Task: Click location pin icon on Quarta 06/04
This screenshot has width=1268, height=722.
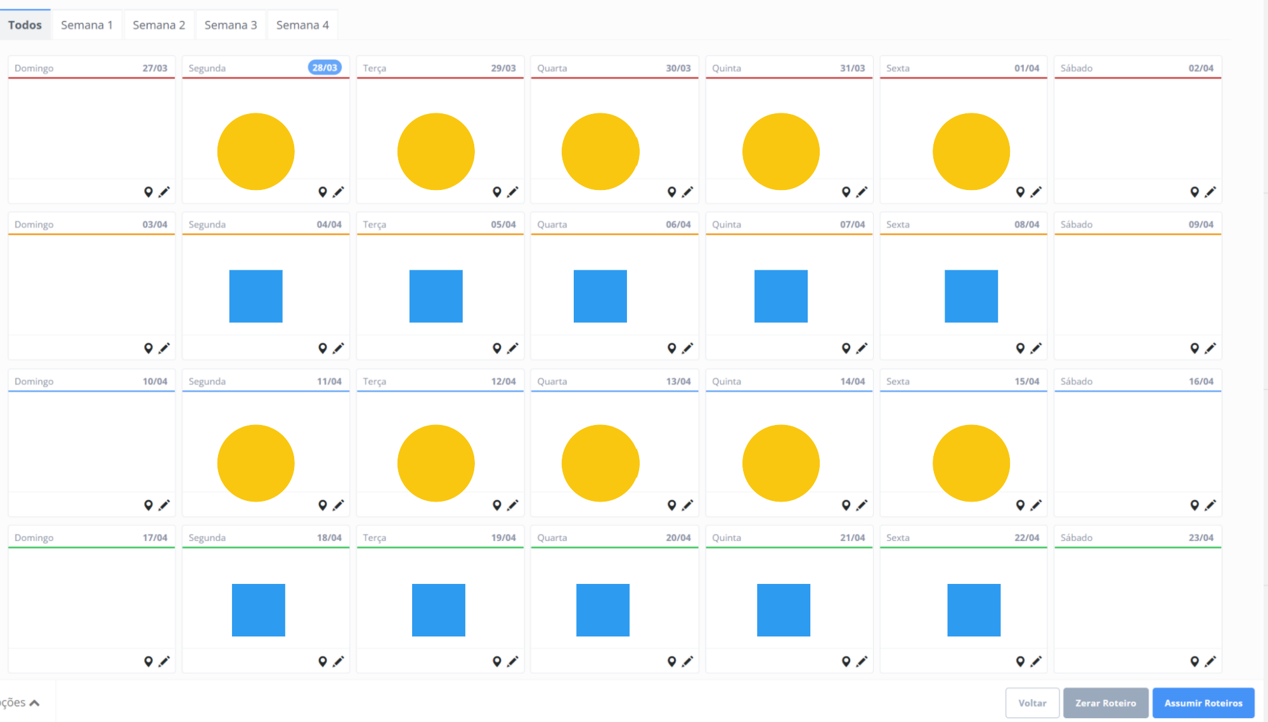Action: point(672,348)
